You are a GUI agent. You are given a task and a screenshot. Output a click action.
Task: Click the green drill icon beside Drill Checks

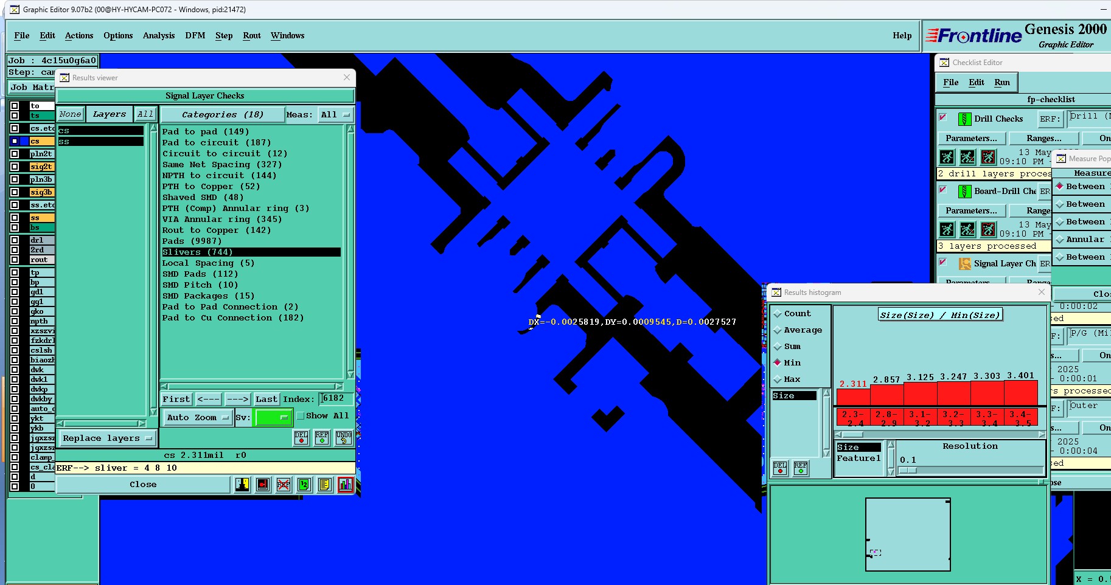[964, 119]
